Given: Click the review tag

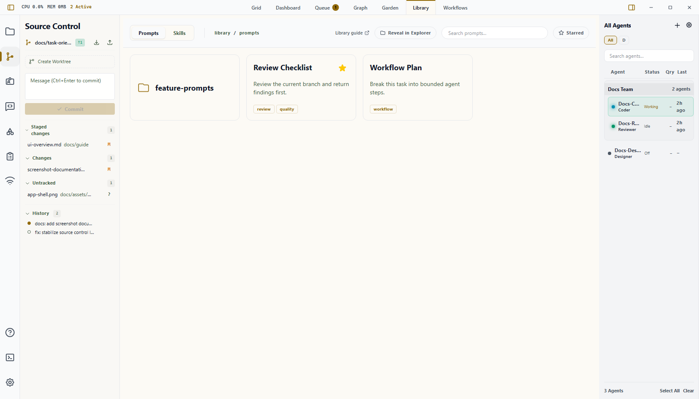Looking at the screenshot, I should click(264, 109).
